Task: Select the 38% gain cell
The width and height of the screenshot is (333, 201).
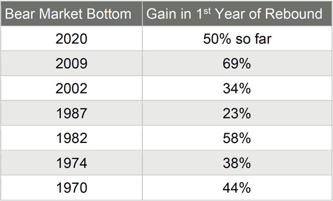Action: point(237,163)
